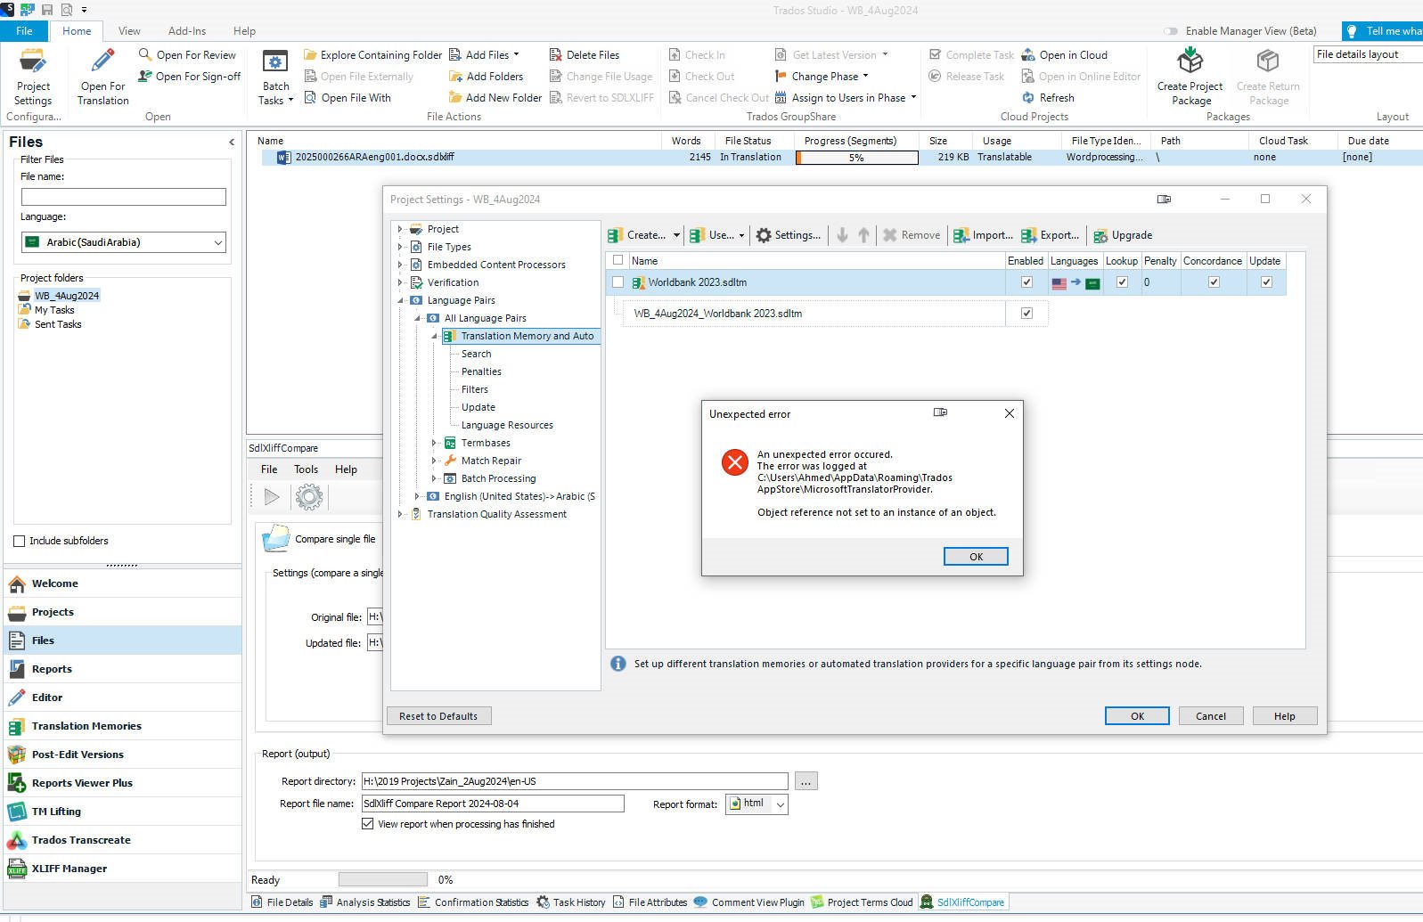1423x922 pixels.
Task: Click Import in Project Settings toolbar
Action: point(984,235)
